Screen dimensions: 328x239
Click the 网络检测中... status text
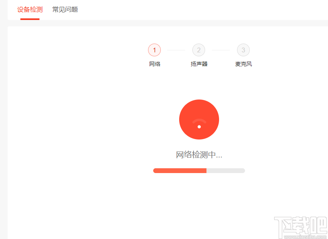click(x=199, y=154)
